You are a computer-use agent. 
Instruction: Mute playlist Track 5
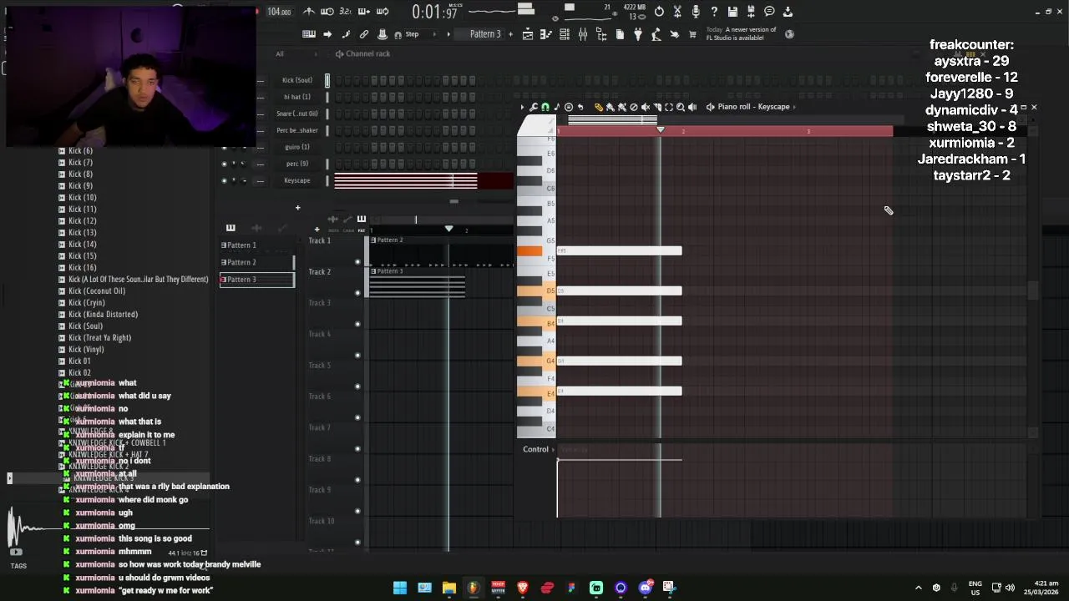[x=357, y=386]
